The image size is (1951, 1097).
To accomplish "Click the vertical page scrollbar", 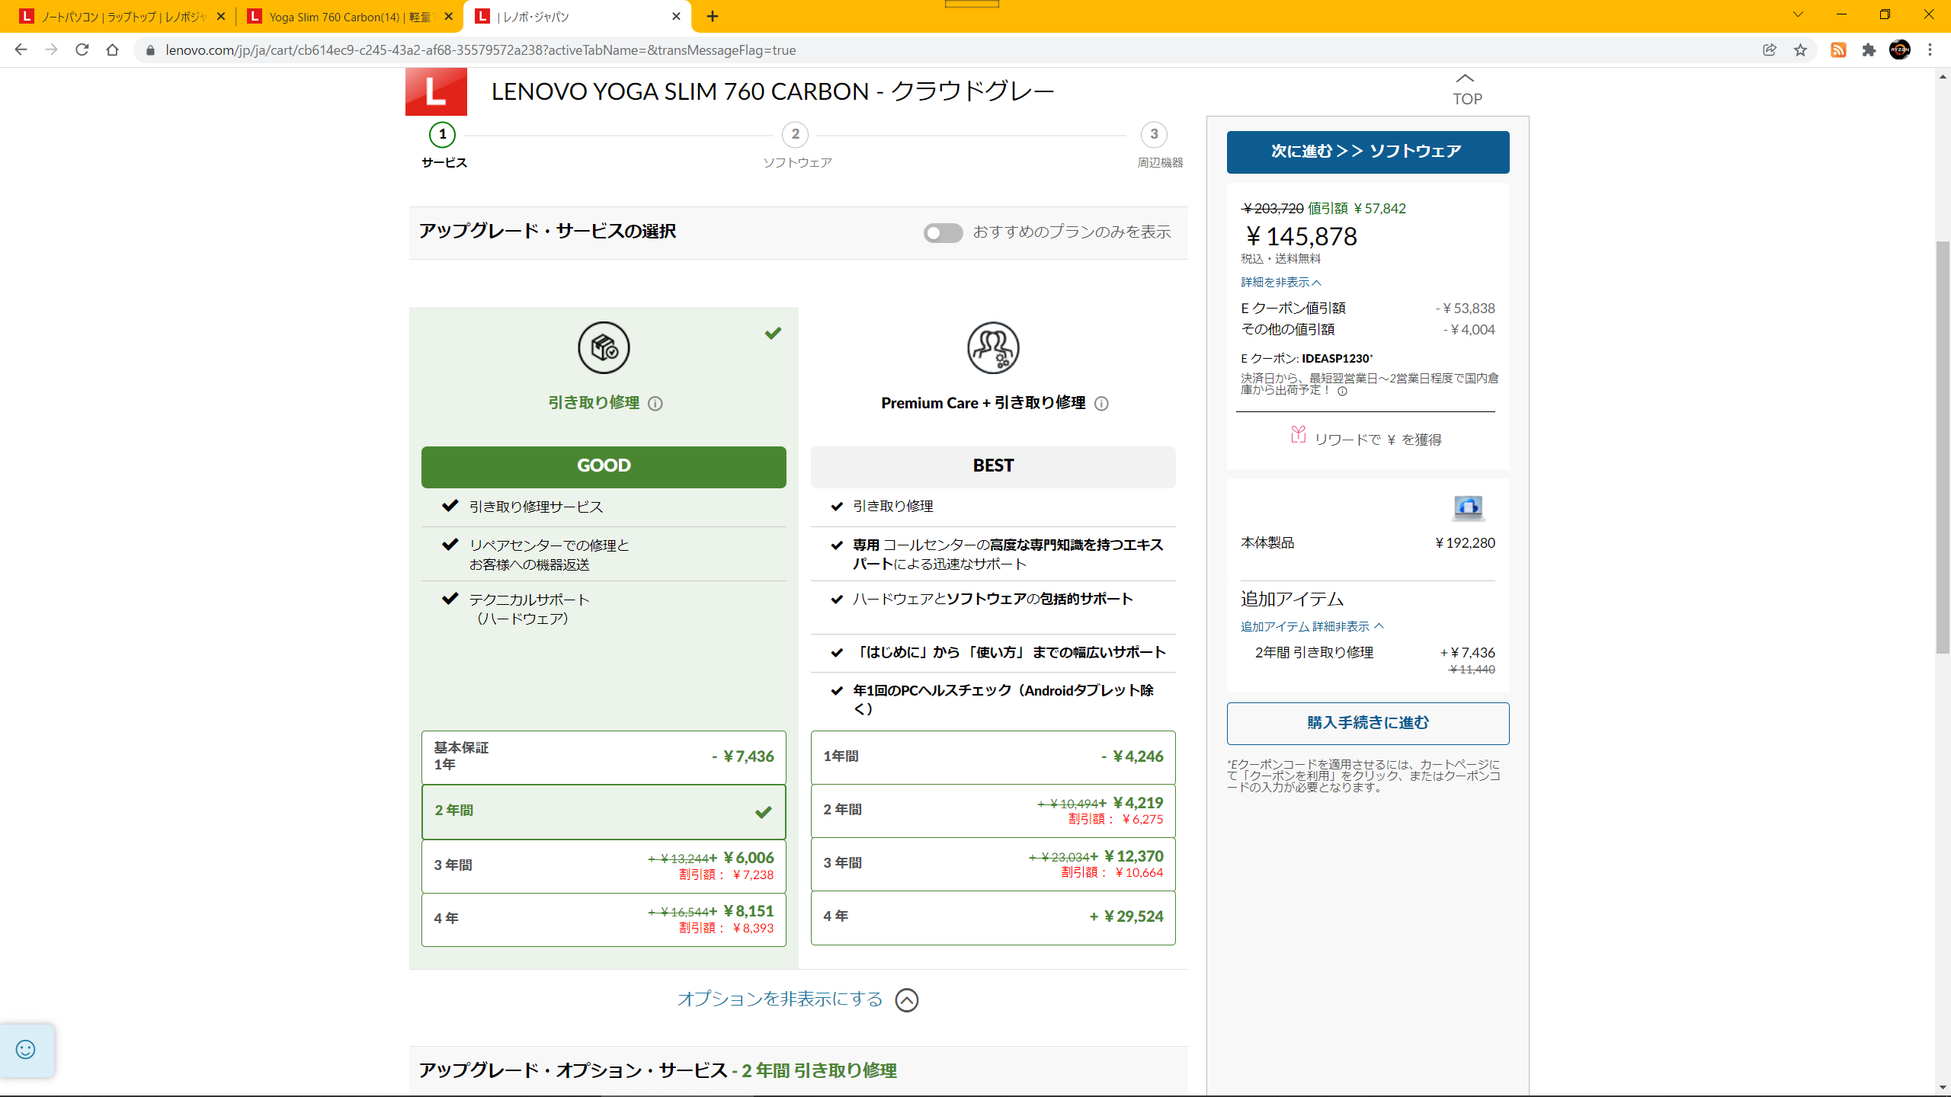I will coord(1943,447).
